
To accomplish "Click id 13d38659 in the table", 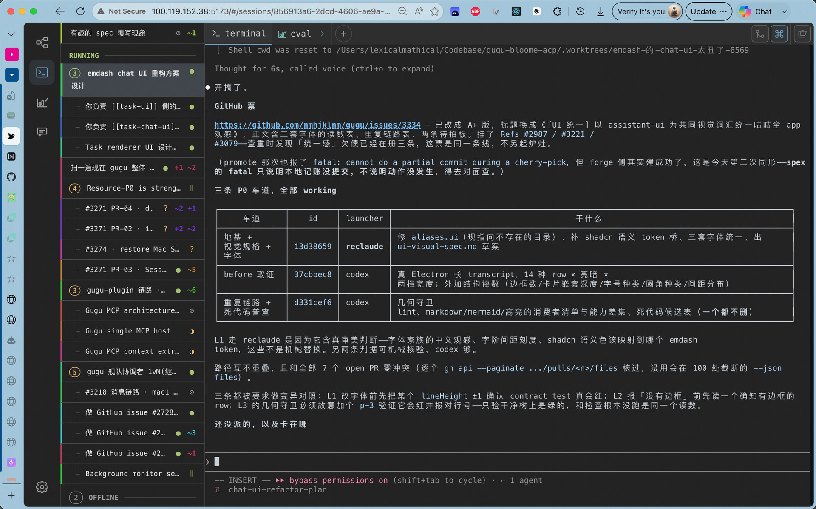I will [x=313, y=247].
